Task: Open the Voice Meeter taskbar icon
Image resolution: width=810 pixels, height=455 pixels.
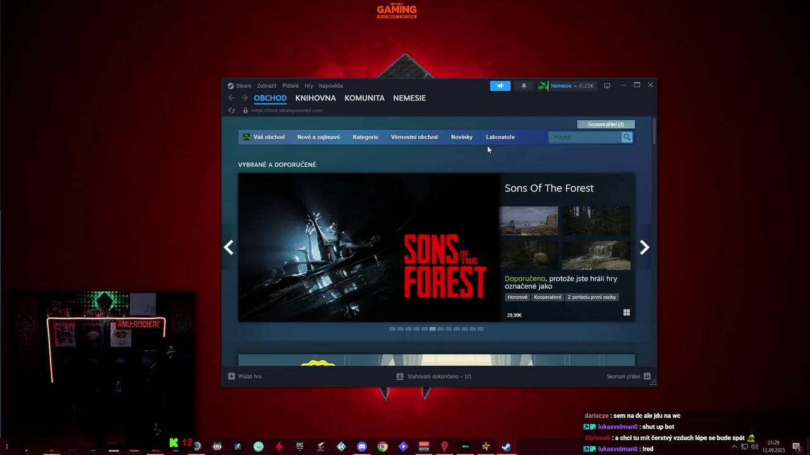Action: click(424, 446)
